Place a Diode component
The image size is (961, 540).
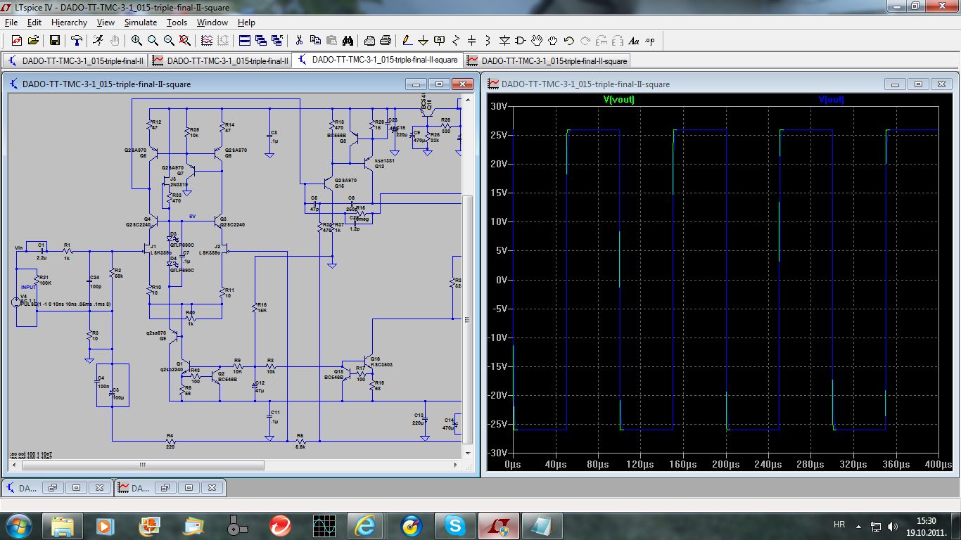tap(504, 40)
